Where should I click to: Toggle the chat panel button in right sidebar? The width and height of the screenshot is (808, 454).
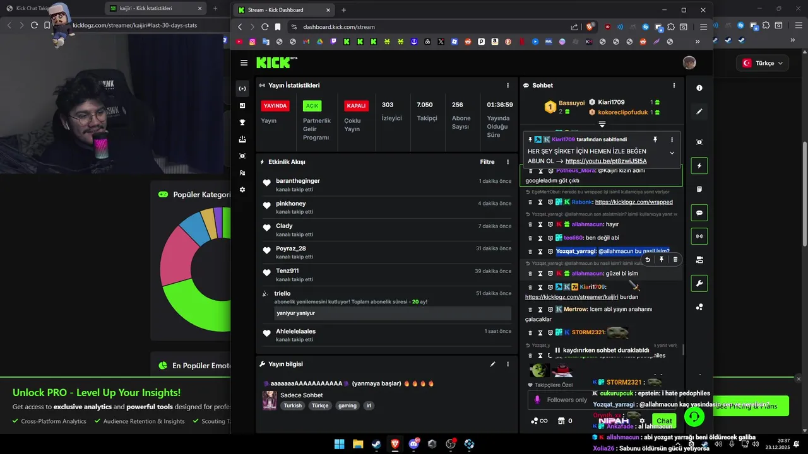pyautogui.click(x=699, y=213)
